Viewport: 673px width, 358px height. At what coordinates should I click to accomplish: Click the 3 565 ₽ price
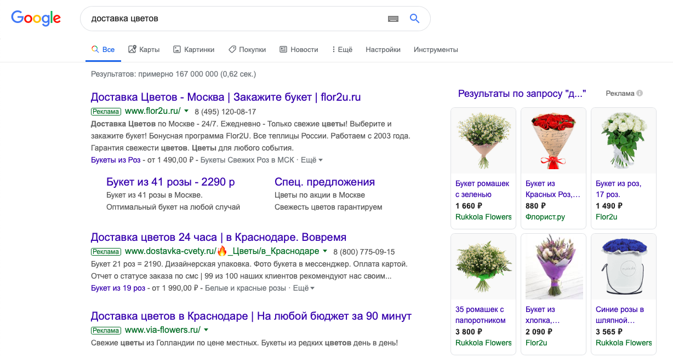point(609,332)
